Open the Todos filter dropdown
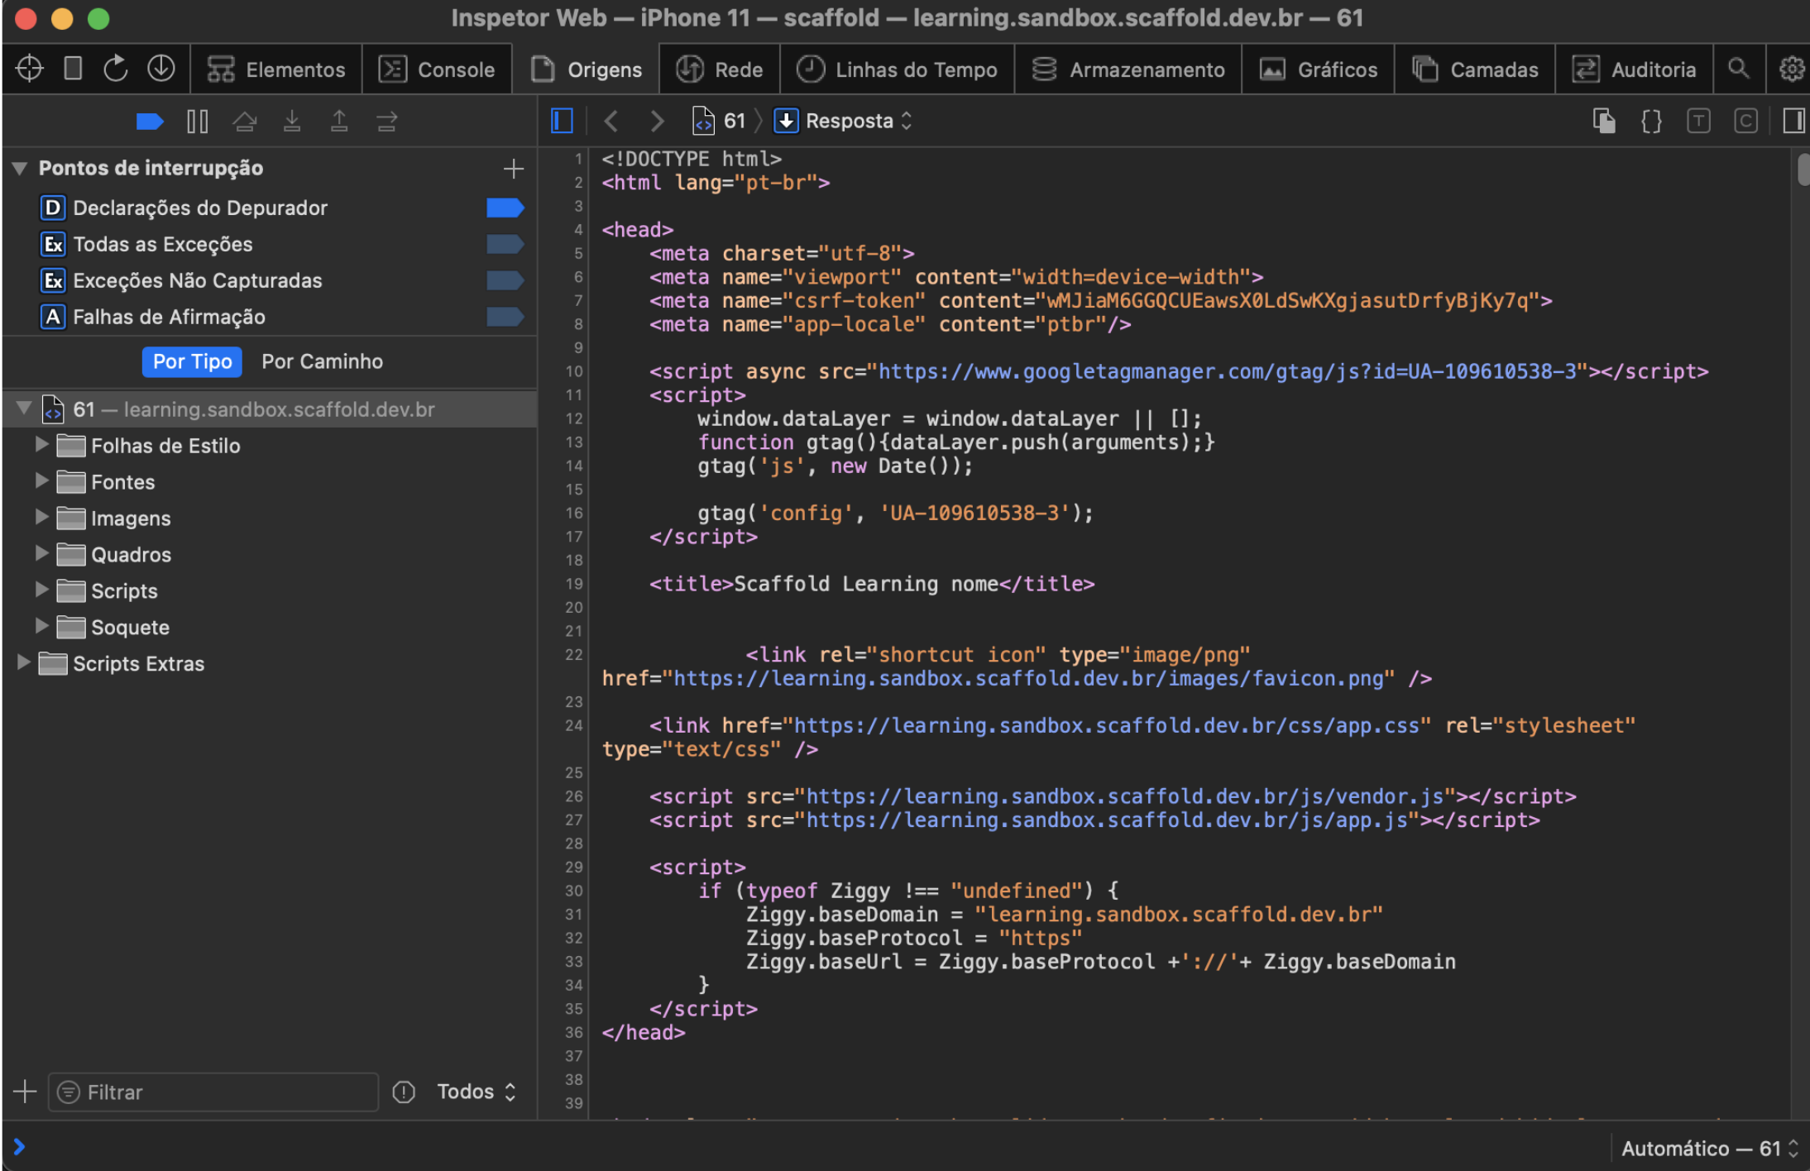This screenshot has width=1810, height=1171. coord(476,1092)
